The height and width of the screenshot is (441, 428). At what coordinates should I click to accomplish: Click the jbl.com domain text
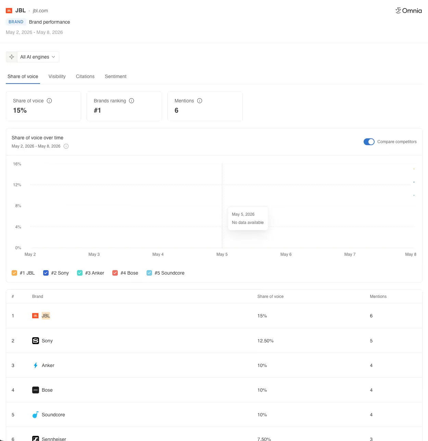pos(40,11)
